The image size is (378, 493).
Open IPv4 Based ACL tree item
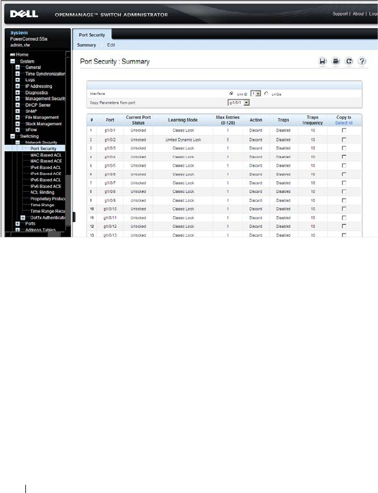click(x=45, y=168)
